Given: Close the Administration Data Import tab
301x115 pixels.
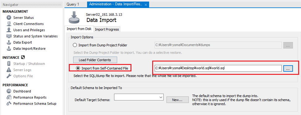Looking at the screenshot, I should 146,5.
